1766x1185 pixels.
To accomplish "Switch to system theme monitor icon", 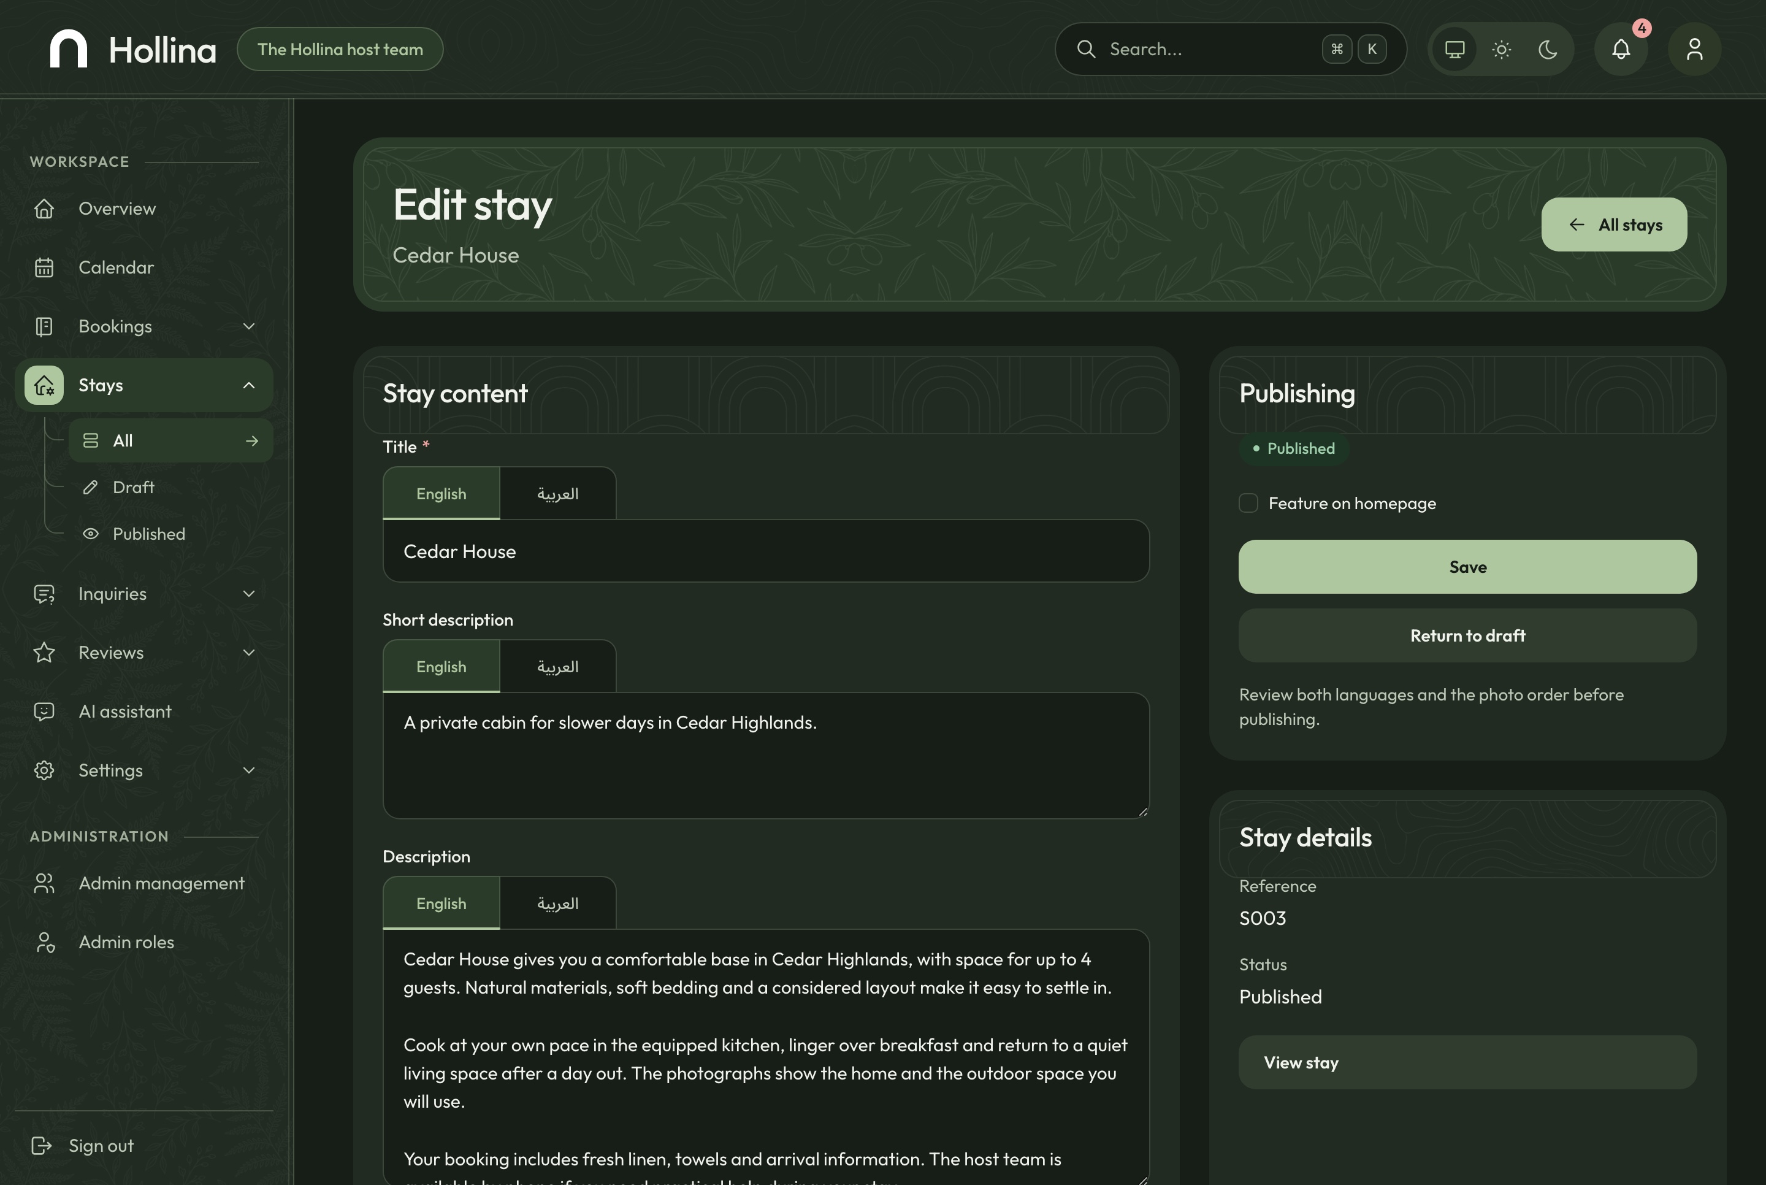I will click(x=1454, y=49).
